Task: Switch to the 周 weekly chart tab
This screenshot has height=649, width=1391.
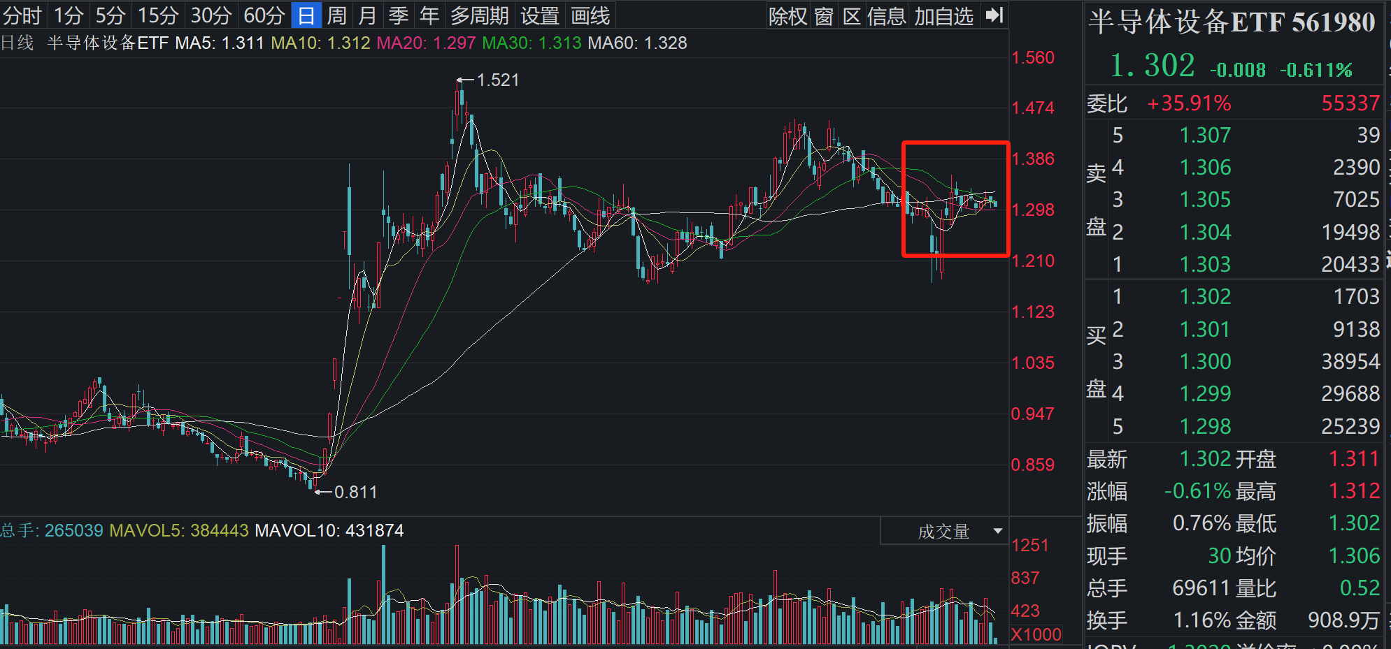Action: pos(337,15)
